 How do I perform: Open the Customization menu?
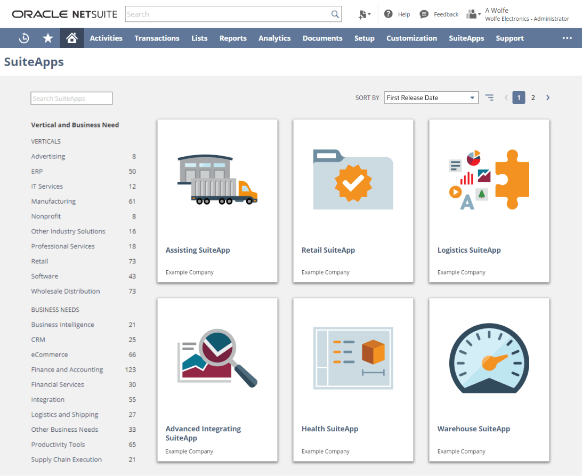coord(411,38)
